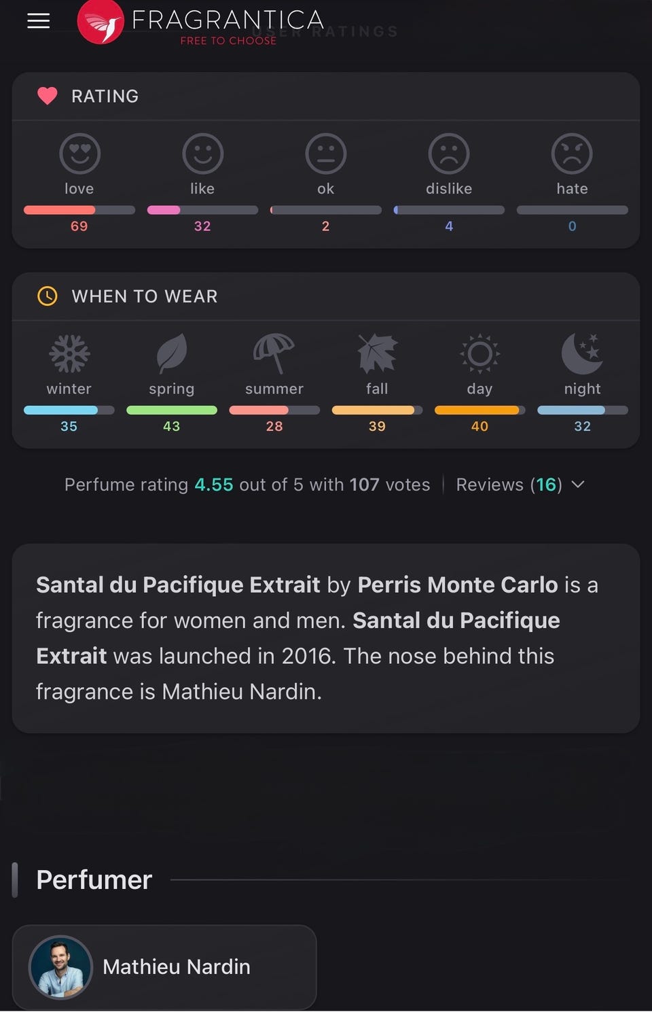Screen dimensions: 652x1012
Task: Choose the spring leaf icon
Action: [172, 353]
